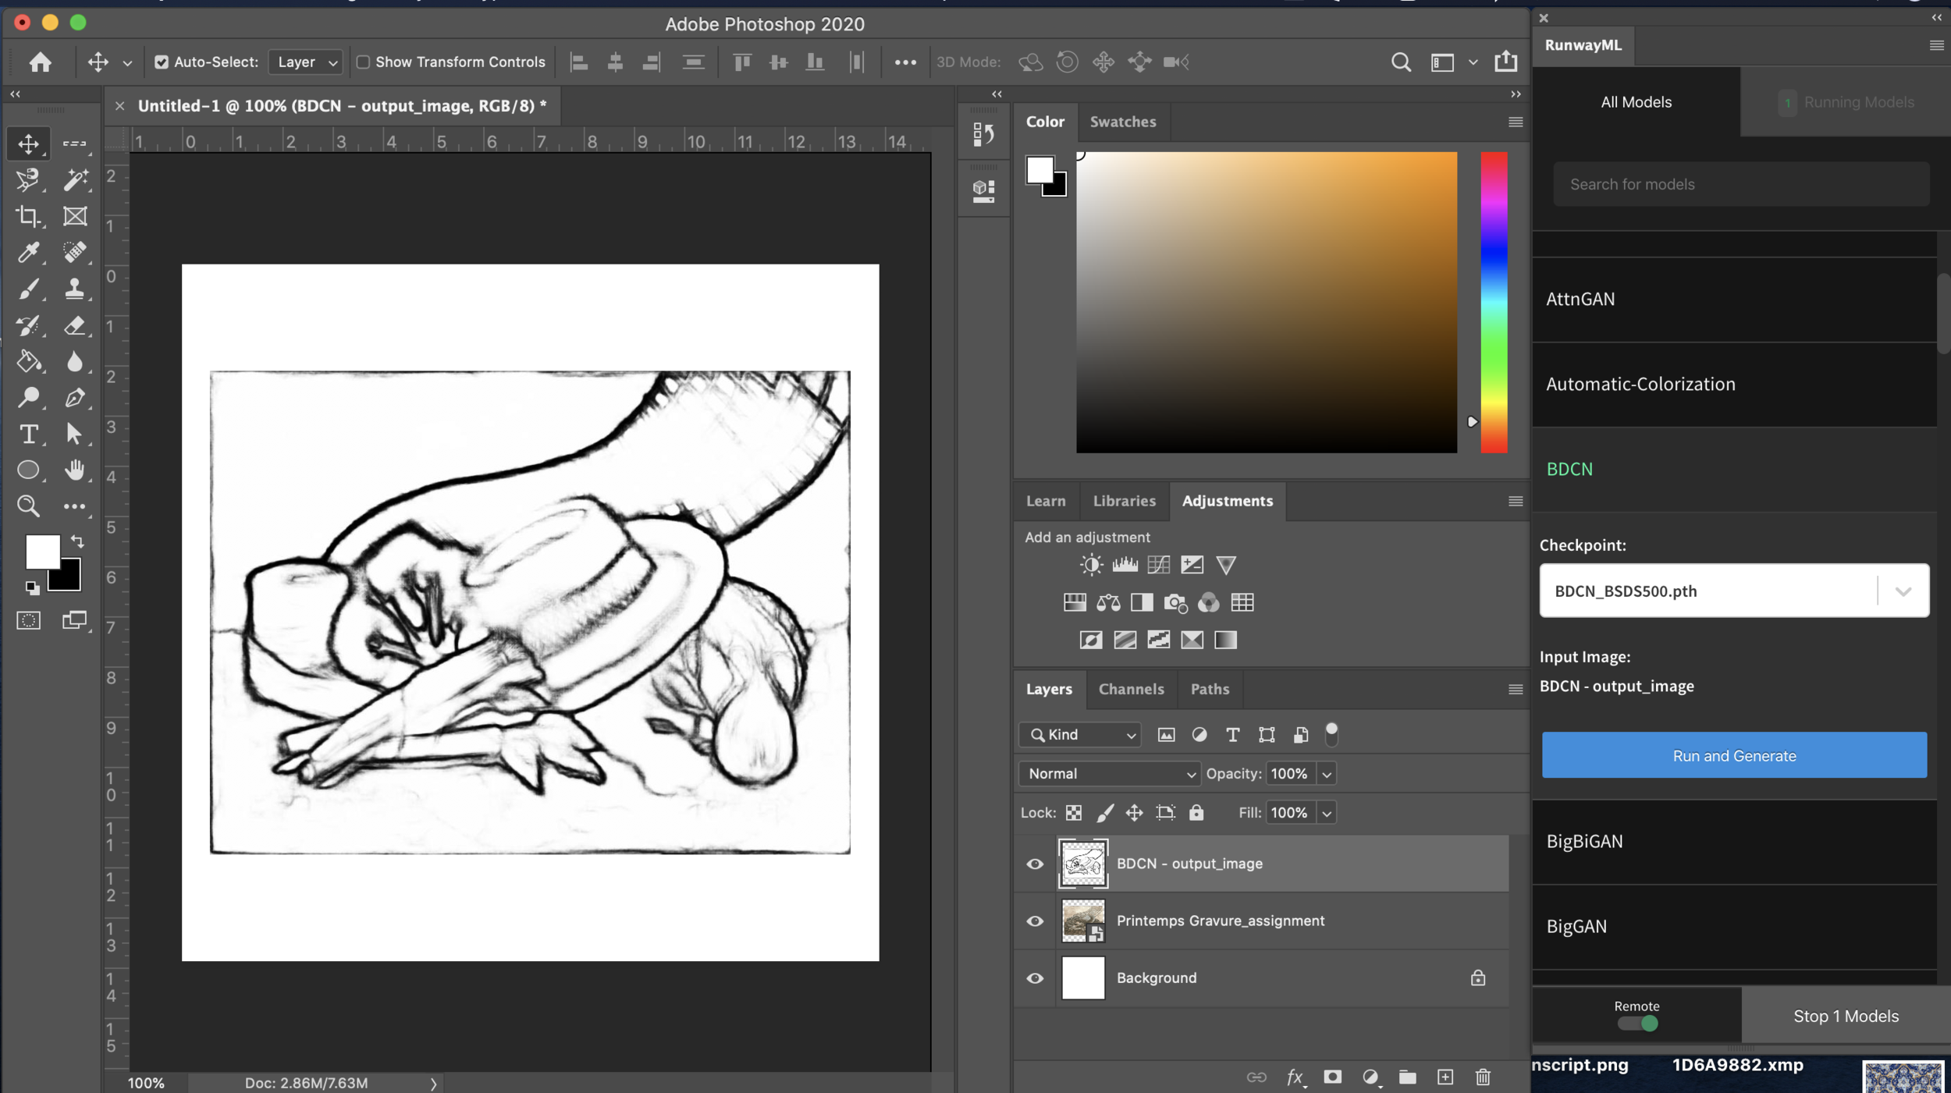Click Run and Generate button
This screenshot has width=1951, height=1093.
[1734, 755]
